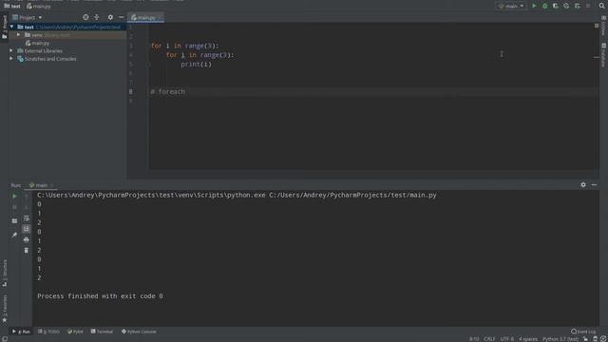Open the Database side tab
The image size is (608, 342).
(x=604, y=55)
